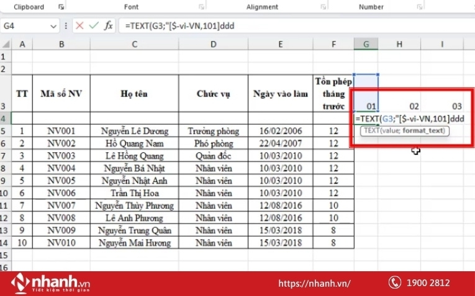Click 'format_text' argument in TEXT tooltip
The height and width of the screenshot is (296, 475).
423,131
